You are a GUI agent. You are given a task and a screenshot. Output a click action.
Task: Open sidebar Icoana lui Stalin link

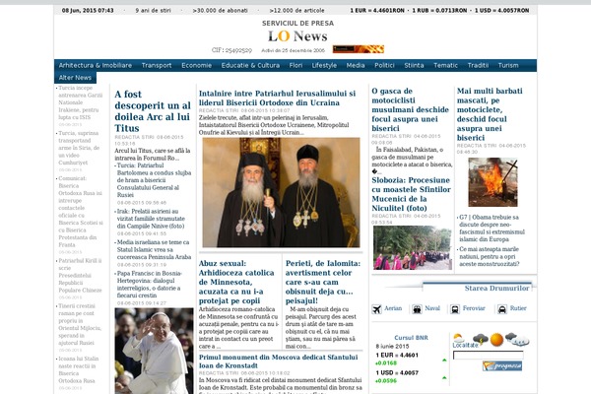click(x=79, y=369)
